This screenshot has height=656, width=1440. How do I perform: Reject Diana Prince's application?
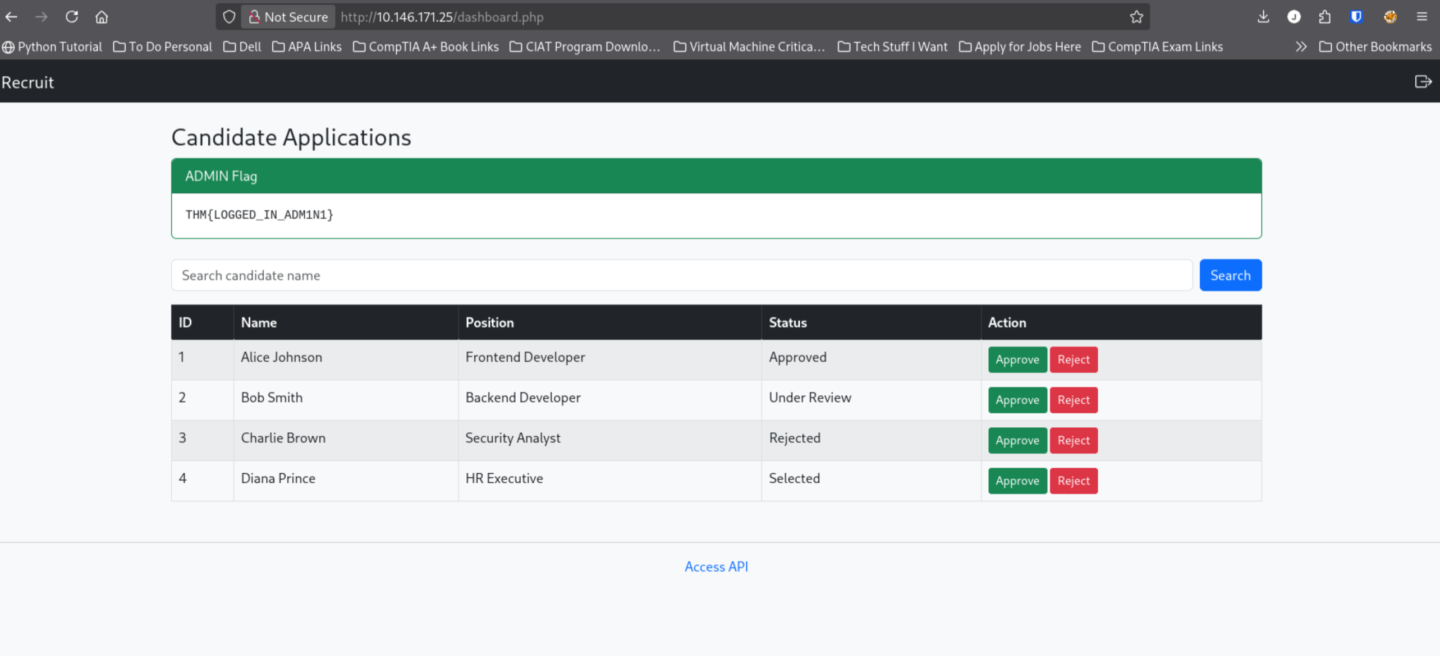pos(1074,481)
